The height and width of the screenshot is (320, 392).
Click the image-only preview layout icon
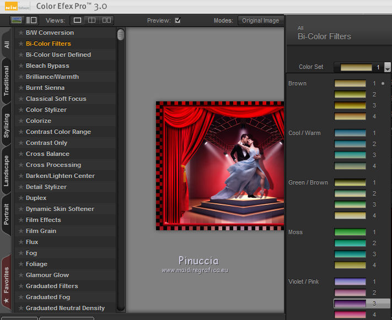pyautogui.click(x=17, y=20)
